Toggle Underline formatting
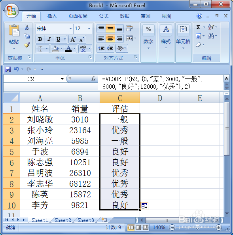 [58, 39]
